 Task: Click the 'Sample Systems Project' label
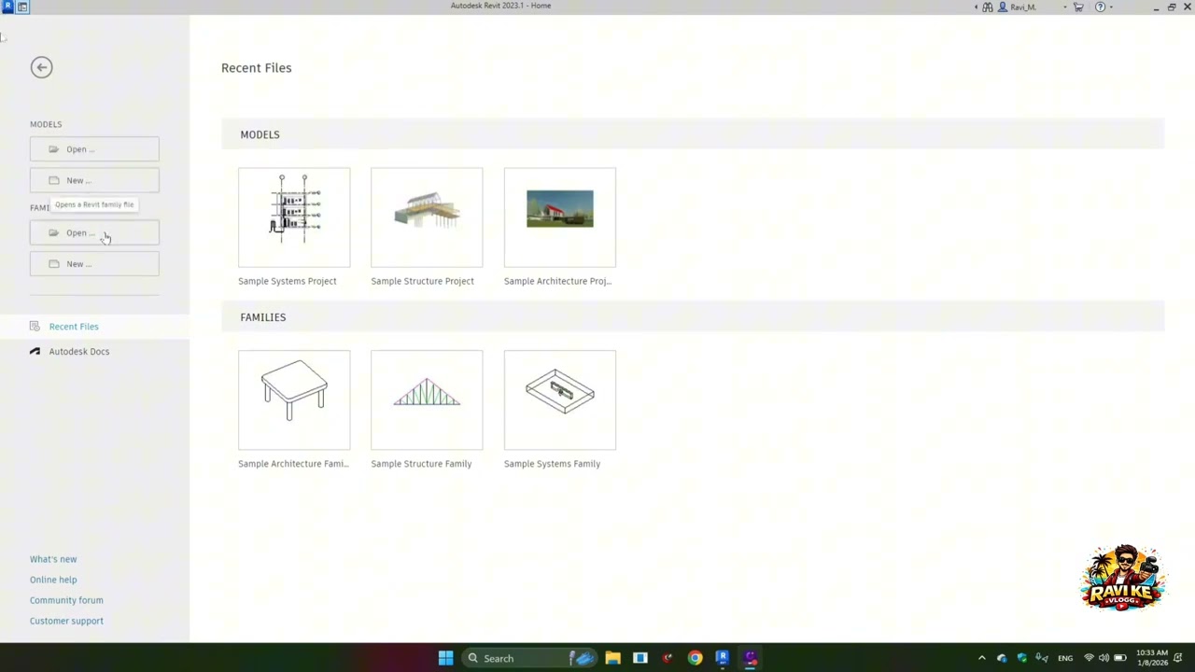point(288,281)
